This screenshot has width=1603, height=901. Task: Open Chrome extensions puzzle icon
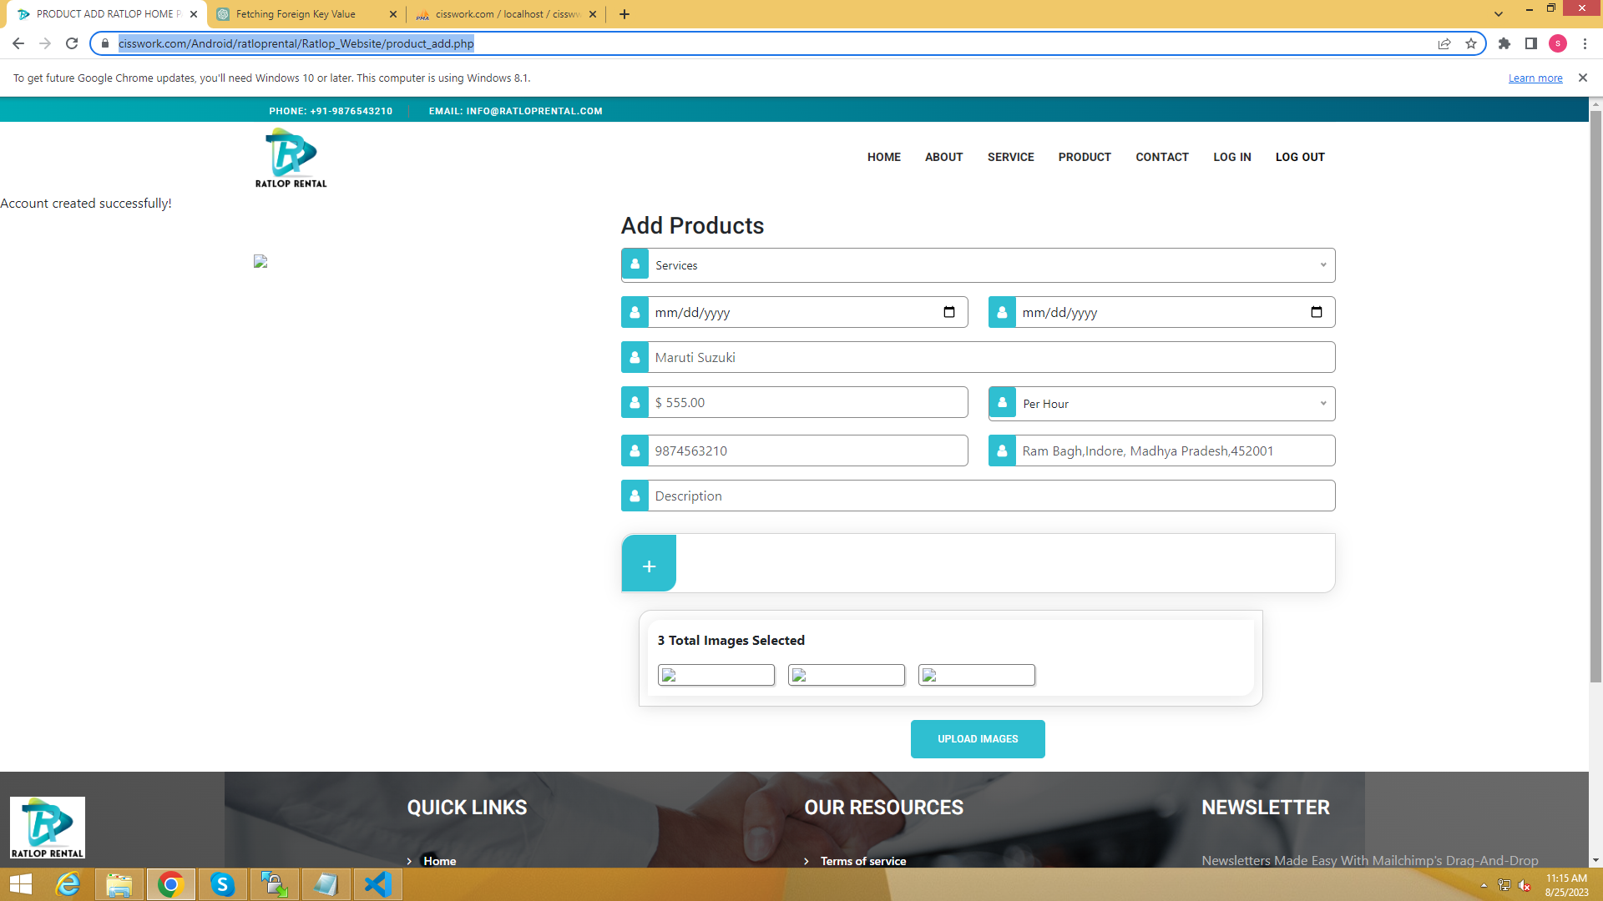tap(1504, 43)
